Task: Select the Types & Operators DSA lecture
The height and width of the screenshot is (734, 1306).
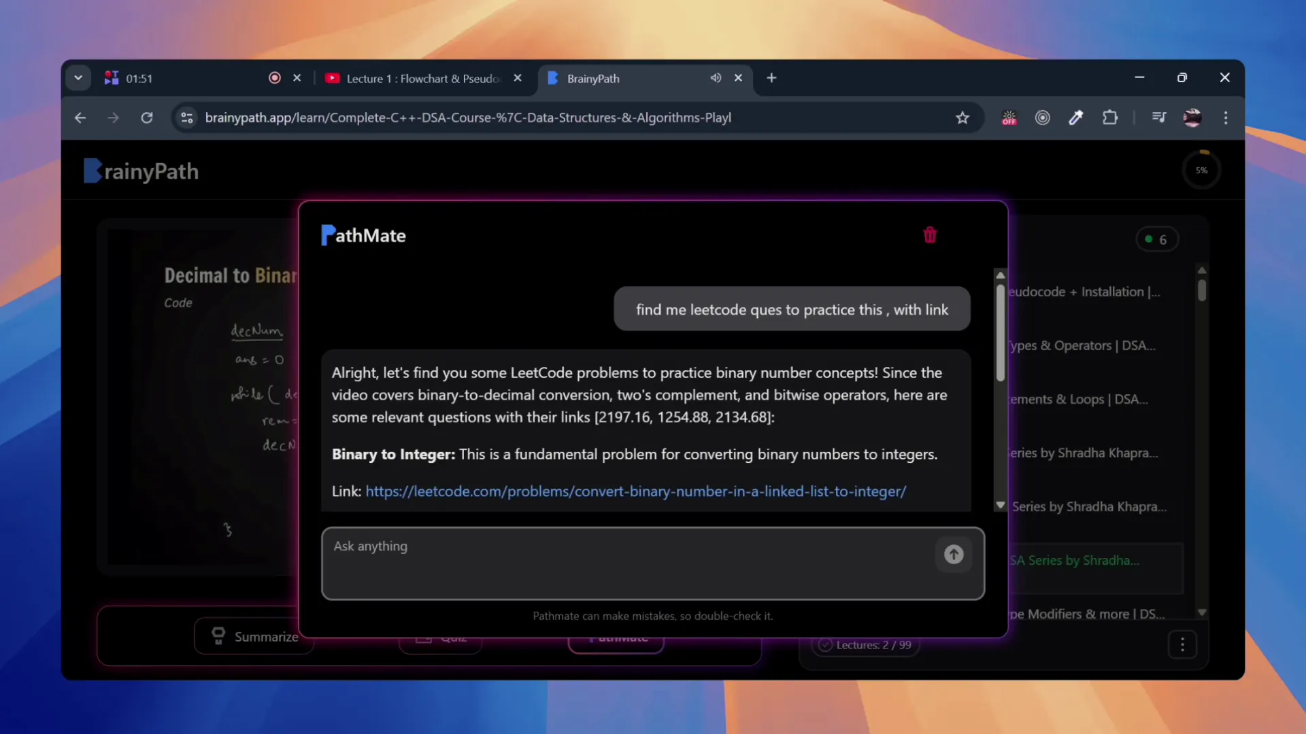Action: [1082, 345]
